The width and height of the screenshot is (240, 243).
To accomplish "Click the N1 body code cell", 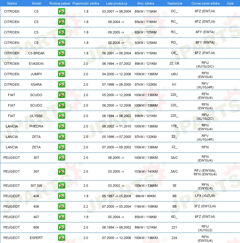I will coord(174,84).
